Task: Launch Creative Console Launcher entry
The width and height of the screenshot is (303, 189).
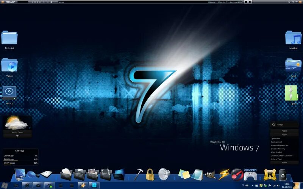Action: tap(281, 156)
